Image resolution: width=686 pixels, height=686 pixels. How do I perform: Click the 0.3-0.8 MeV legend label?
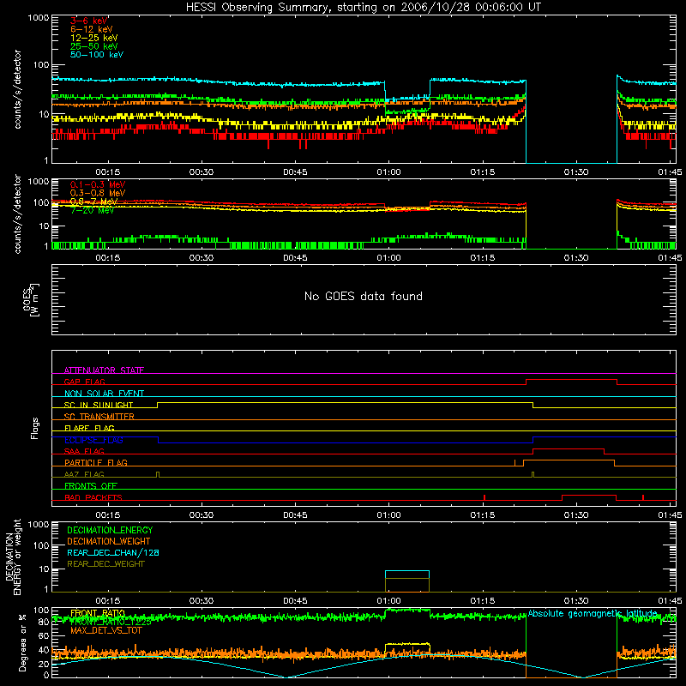[x=98, y=193]
